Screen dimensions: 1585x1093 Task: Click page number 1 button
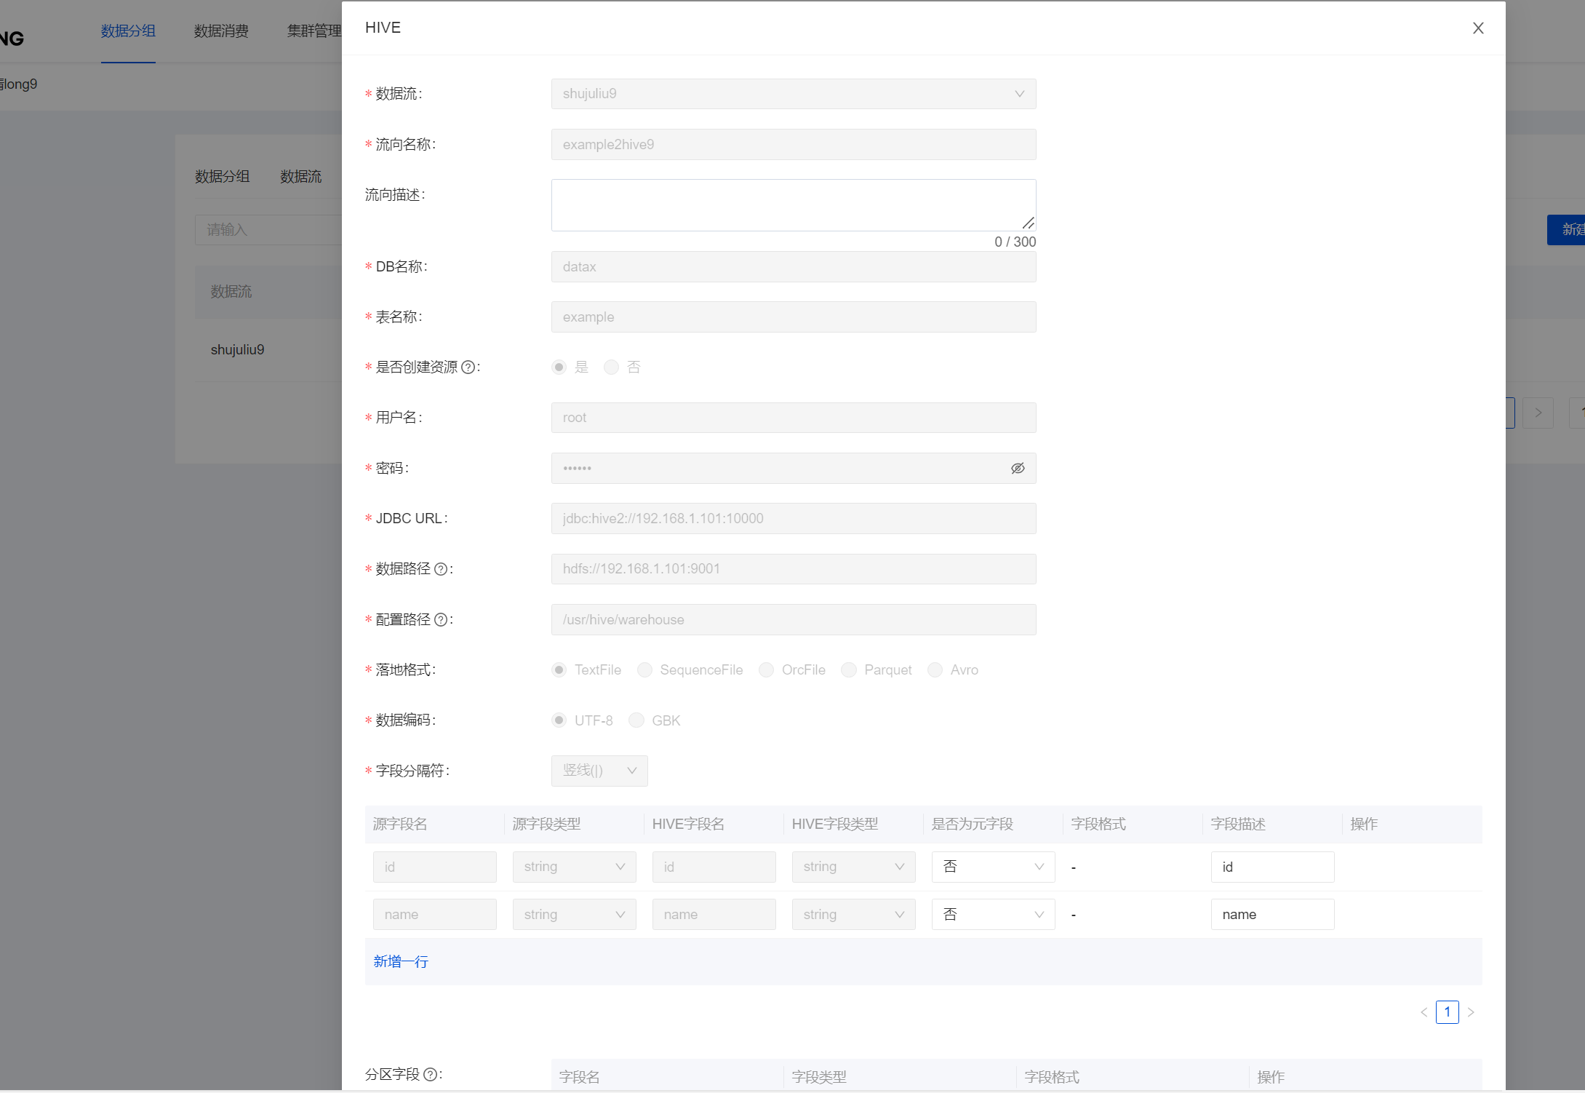click(x=1447, y=1012)
